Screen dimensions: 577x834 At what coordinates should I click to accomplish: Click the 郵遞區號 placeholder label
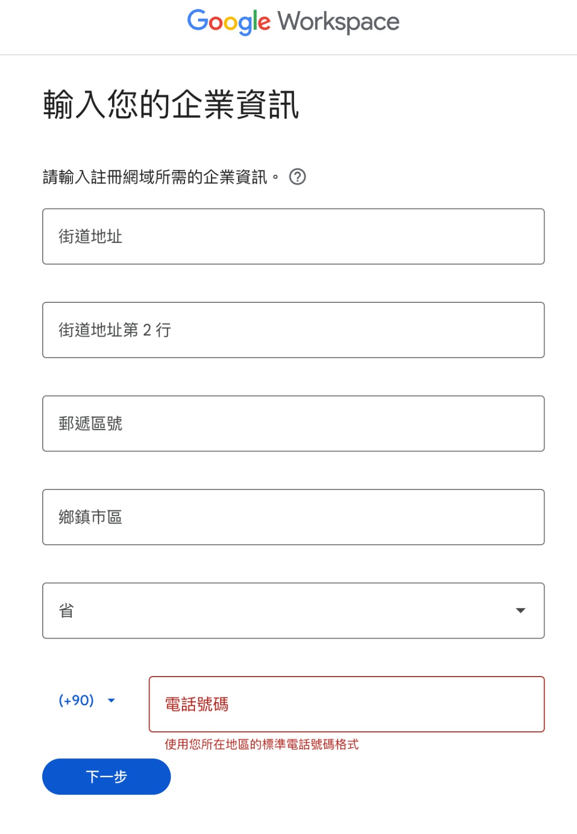tap(90, 423)
